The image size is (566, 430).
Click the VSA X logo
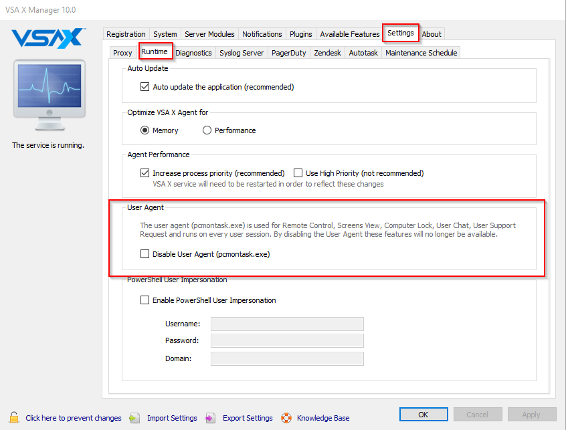48,38
